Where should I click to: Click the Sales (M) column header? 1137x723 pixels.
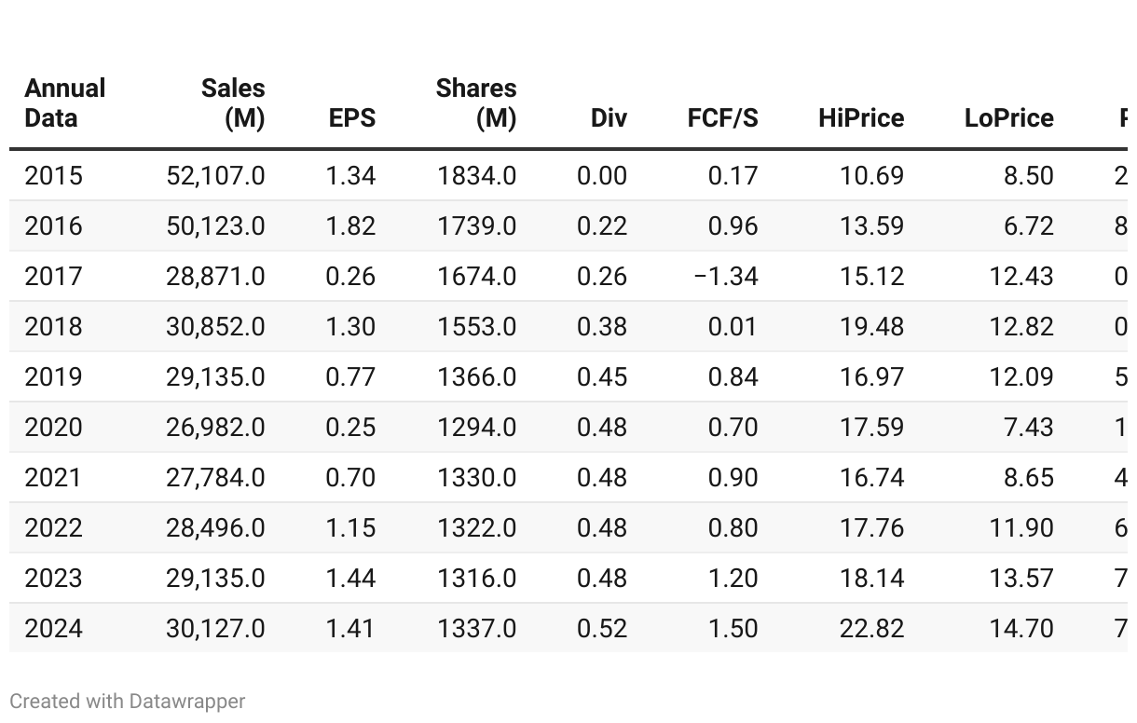coord(233,103)
